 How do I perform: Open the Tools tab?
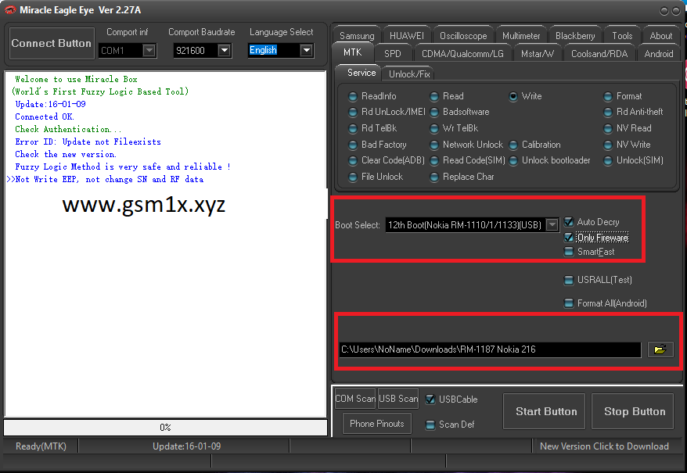tap(622, 35)
